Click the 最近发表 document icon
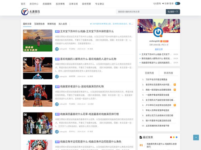The width and height of the screenshot is (201, 150). (141, 137)
